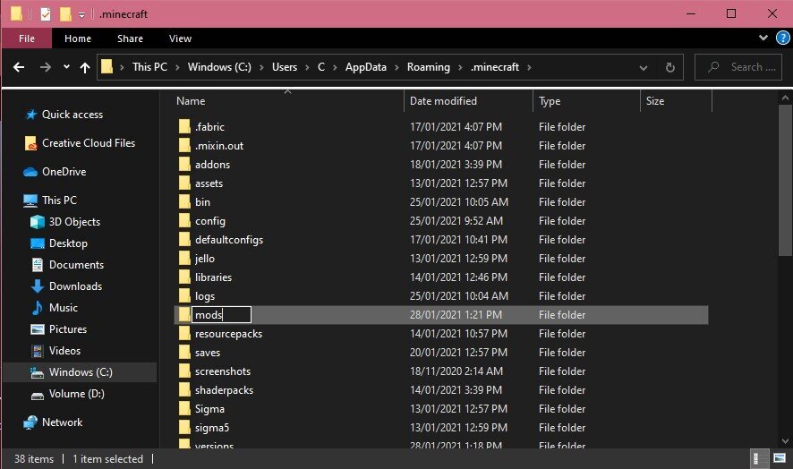This screenshot has height=469, width=793.
Task: Expand the ribbon with the chevron
Action: click(x=763, y=38)
